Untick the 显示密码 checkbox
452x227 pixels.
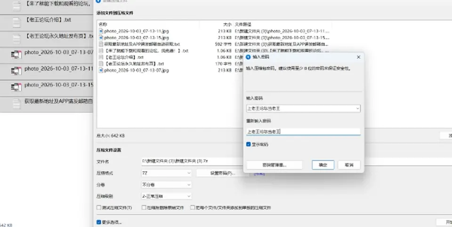(x=249, y=144)
